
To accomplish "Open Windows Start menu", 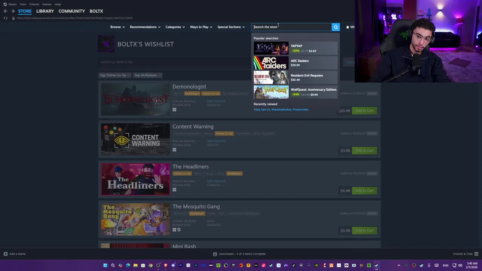I will [105, 265].
